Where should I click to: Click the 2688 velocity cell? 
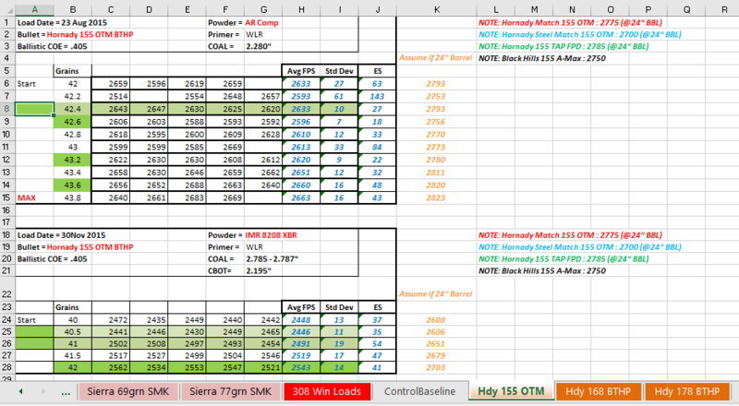point(188,185)
